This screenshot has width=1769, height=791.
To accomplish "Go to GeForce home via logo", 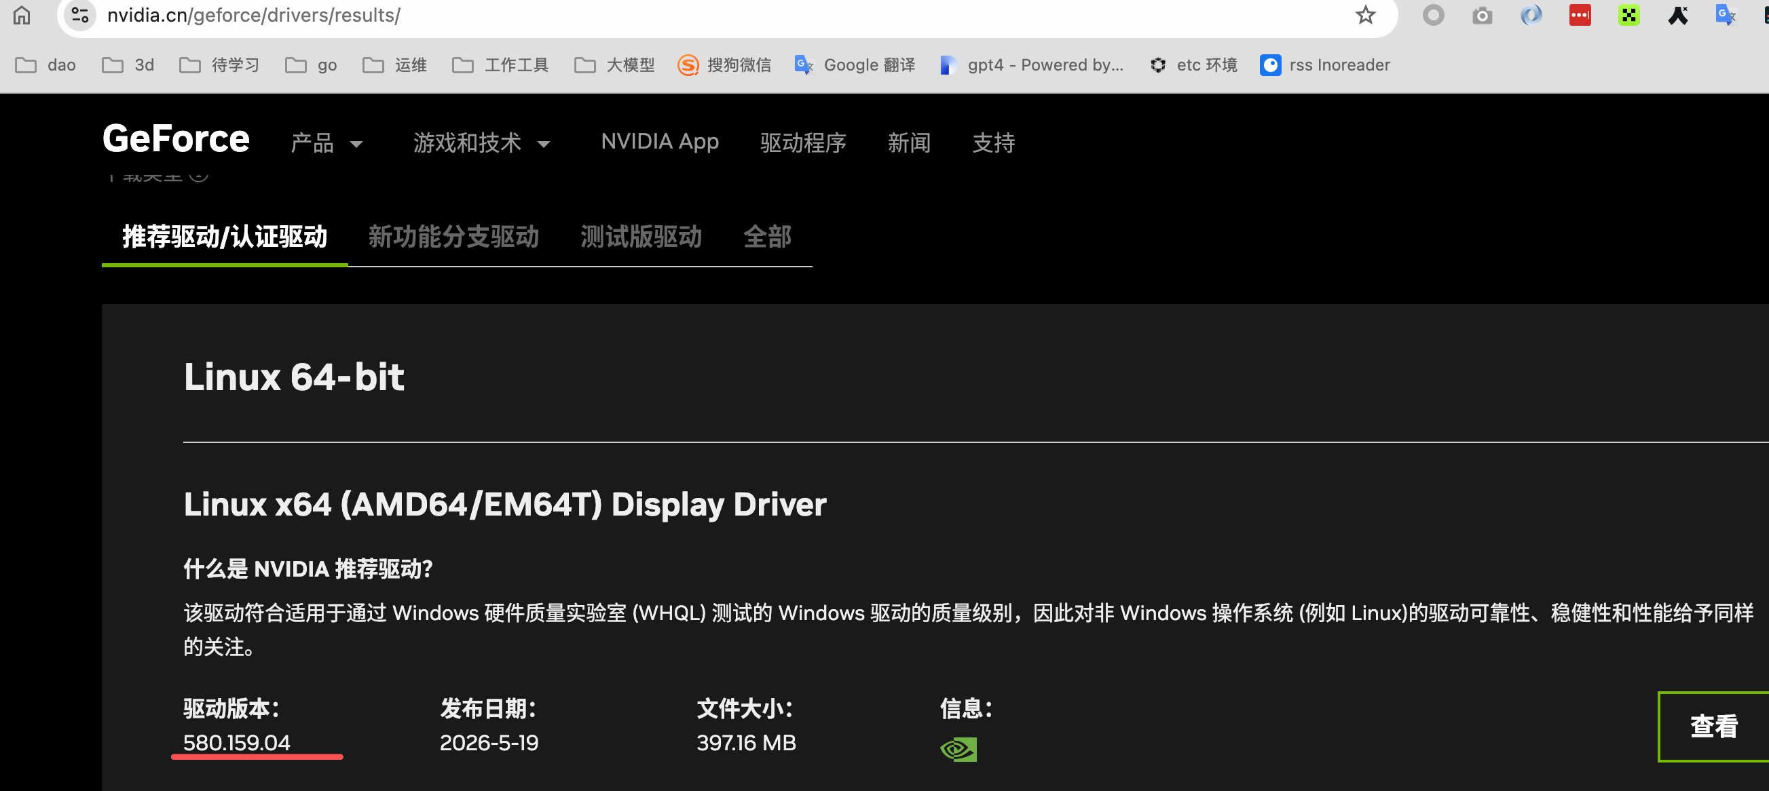I will 176,139.
